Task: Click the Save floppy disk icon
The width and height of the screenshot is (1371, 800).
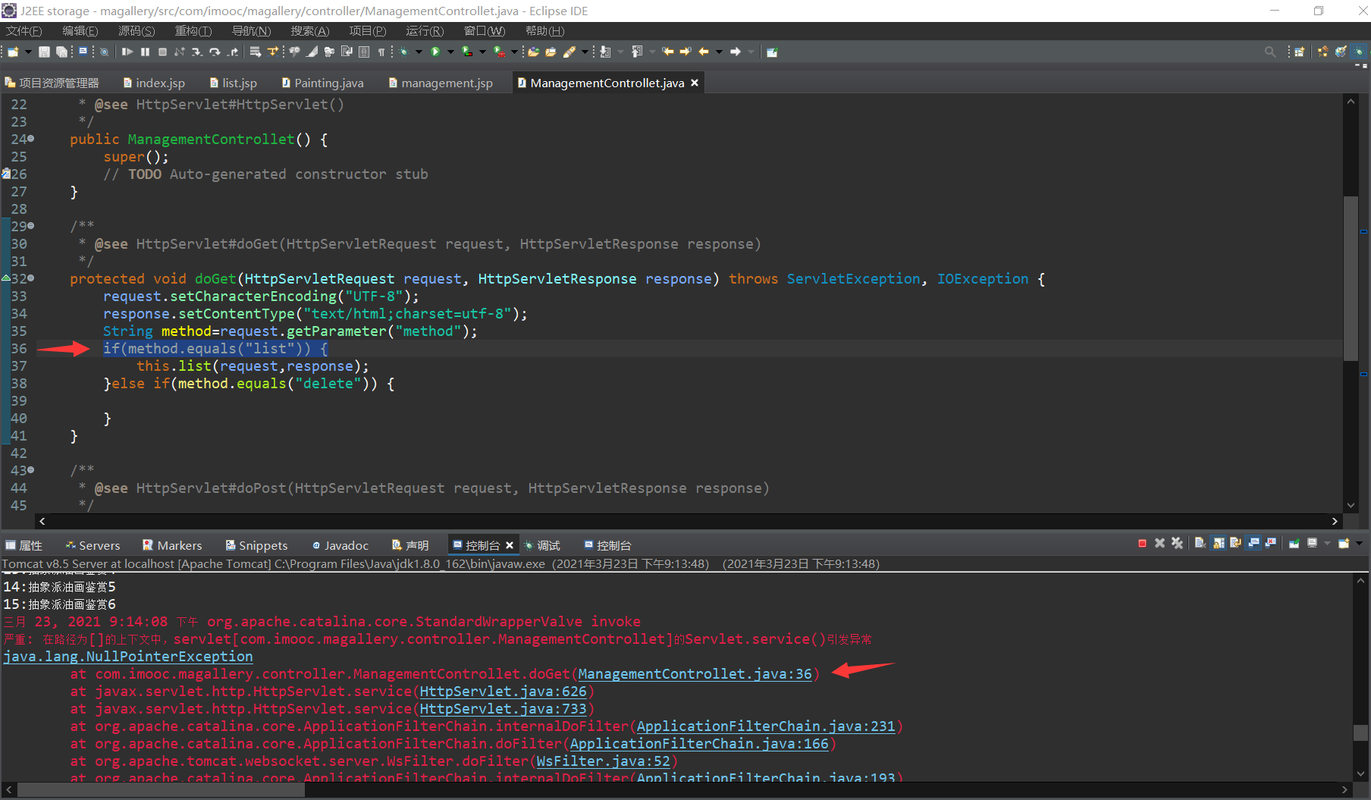Action: tap(44, 52)
